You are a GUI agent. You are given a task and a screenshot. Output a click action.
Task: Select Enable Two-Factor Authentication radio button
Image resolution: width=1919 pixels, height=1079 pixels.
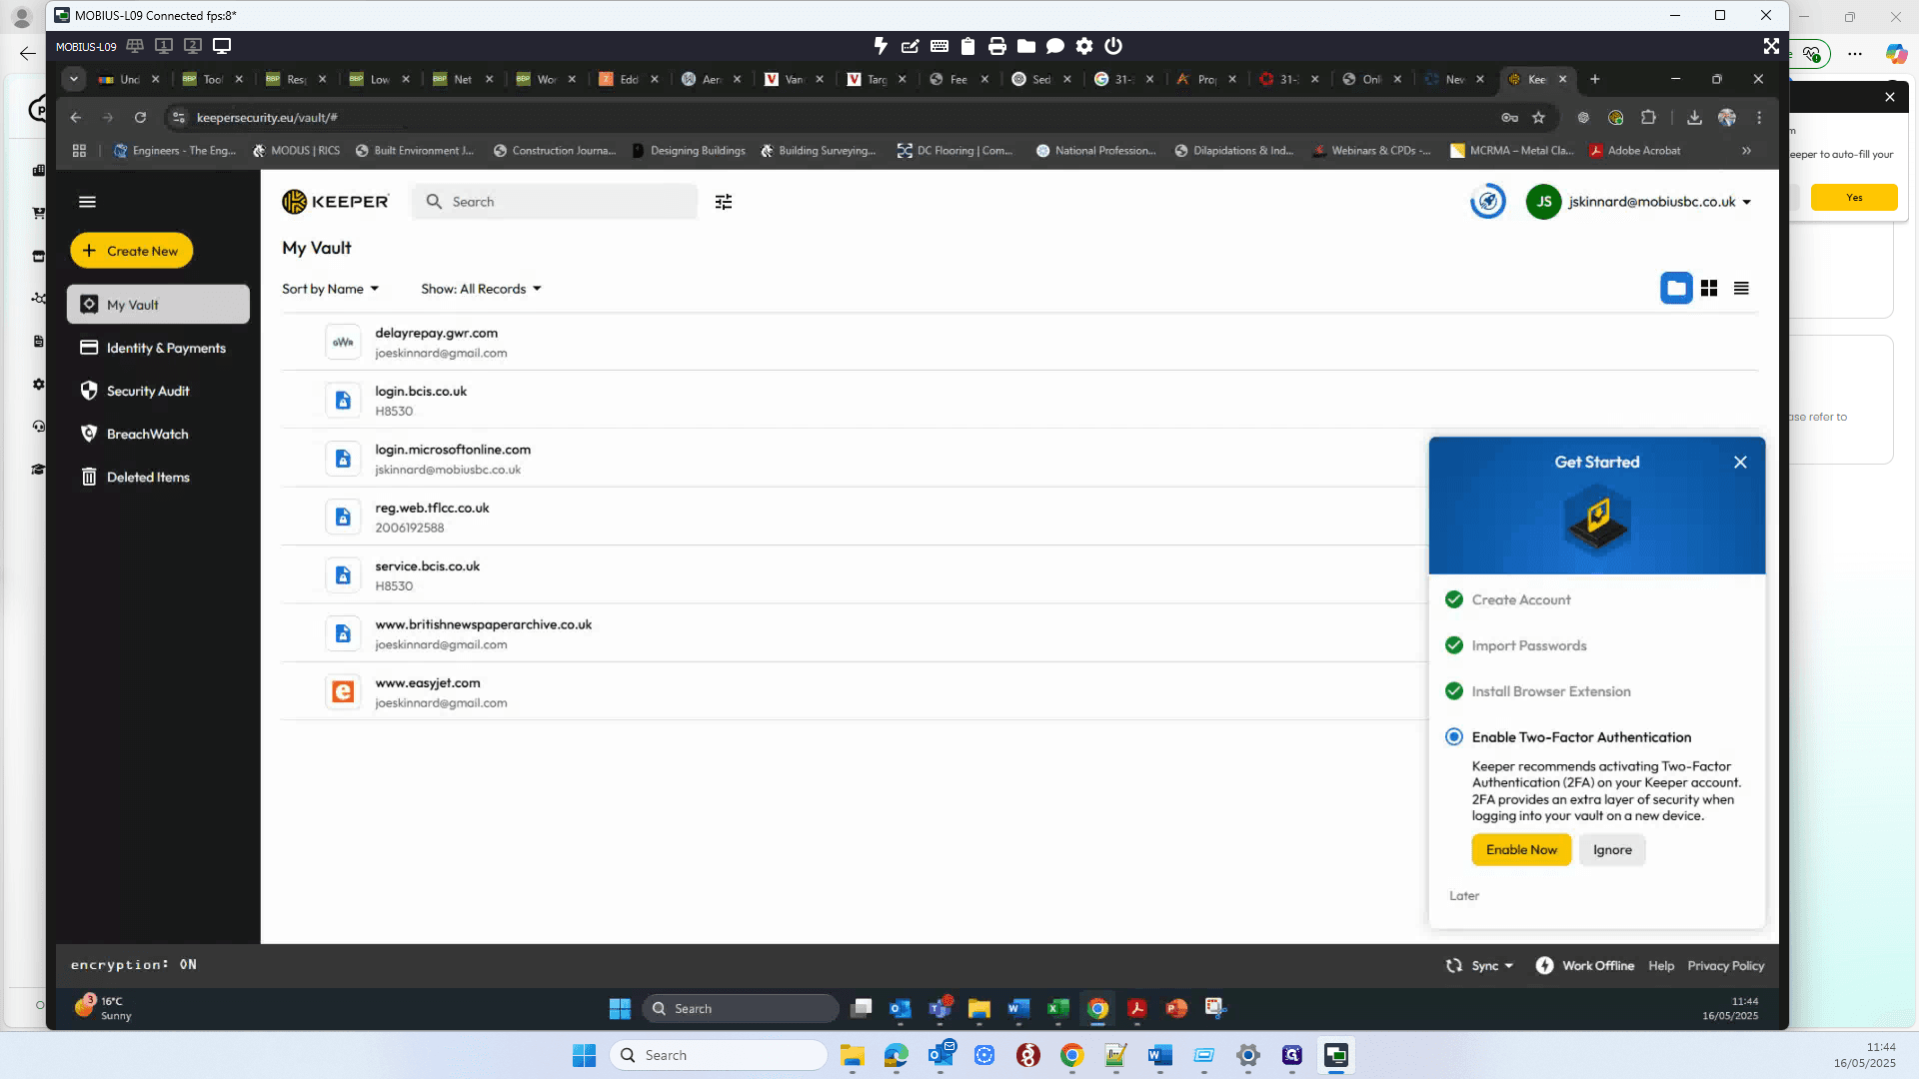tap(1454, 737)
